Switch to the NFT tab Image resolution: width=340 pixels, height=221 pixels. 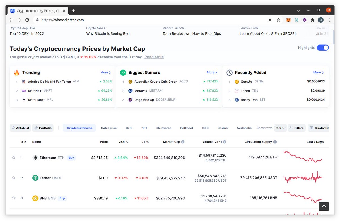(x=144, y=128)
